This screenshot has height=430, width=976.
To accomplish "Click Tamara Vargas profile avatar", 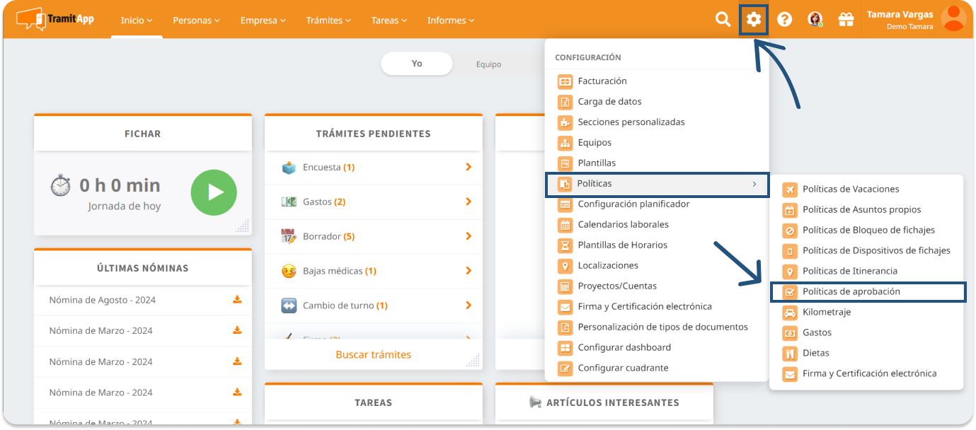I will 953,19.
